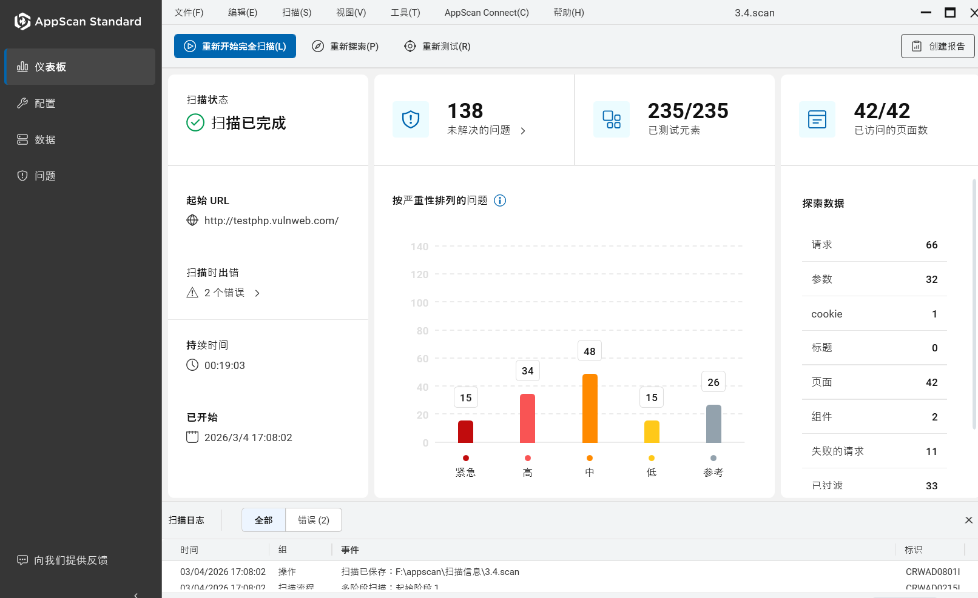Click the 失败的请求 row in 探索数据
978x598 pixels.
point(874,451)
